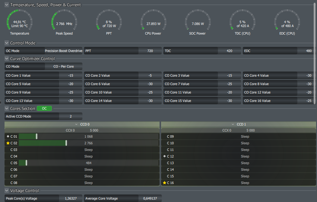Collapse the CCD 0 panel chevron

pyautogui.click(x=76, y=124)
